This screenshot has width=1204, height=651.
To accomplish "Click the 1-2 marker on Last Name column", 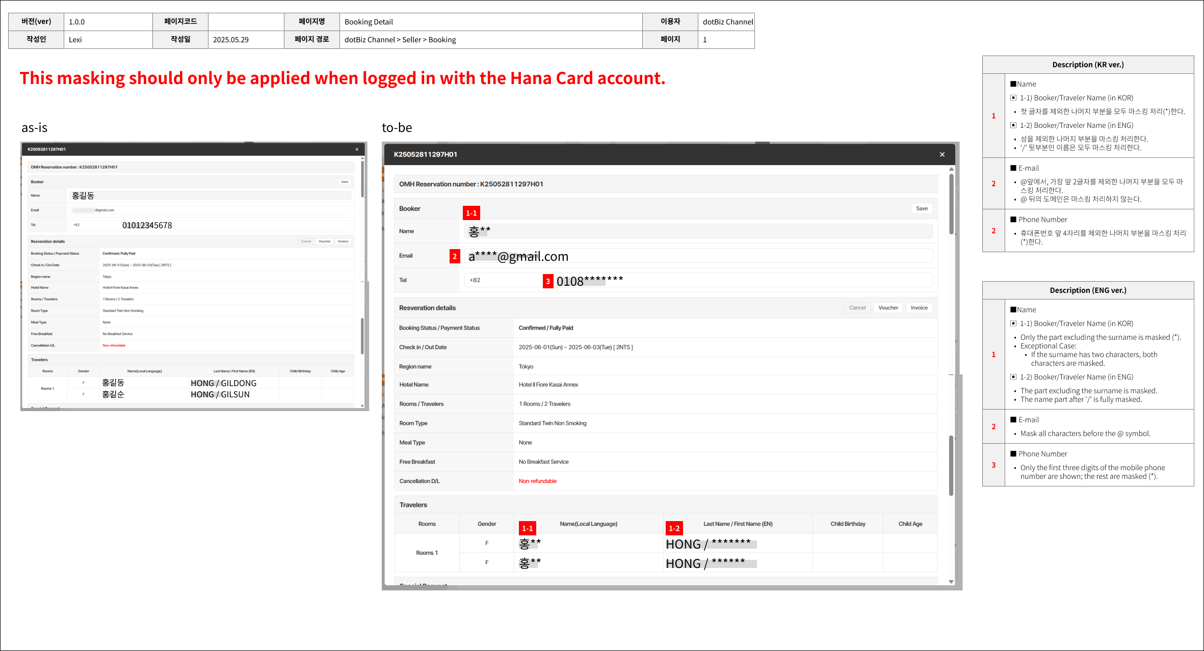I will coord(674,528).
